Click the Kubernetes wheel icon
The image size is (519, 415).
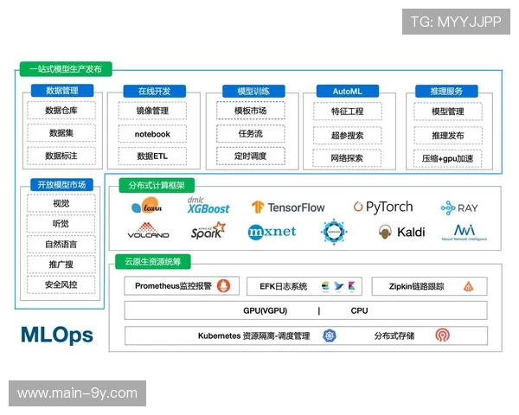coord(330,335)
